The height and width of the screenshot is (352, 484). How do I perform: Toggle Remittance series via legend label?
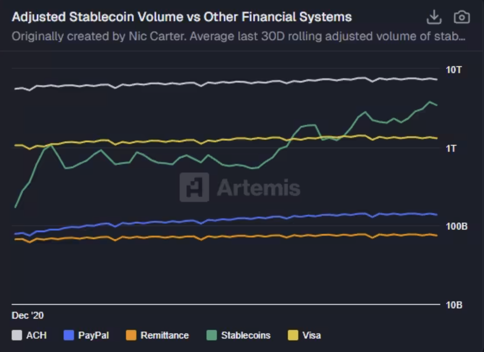[165, 335]
